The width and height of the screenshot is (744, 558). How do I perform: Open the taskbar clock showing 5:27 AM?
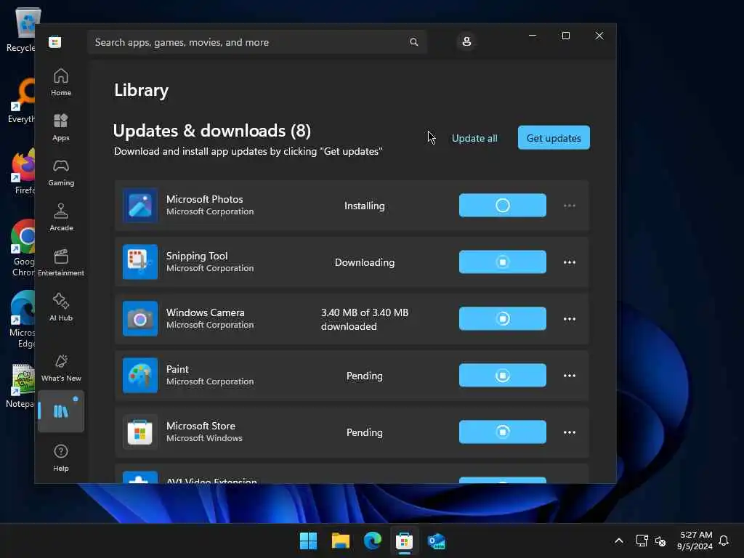695,541
